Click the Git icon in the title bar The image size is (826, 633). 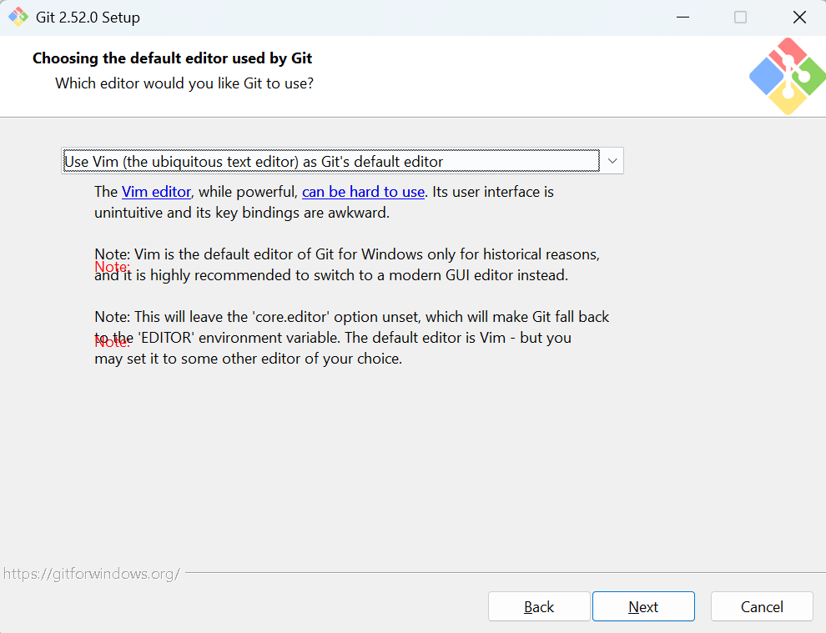(x=18, y=18)
